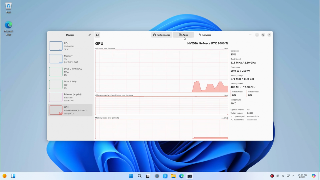
Task: Click the display network tray icon
Action: 288,176
